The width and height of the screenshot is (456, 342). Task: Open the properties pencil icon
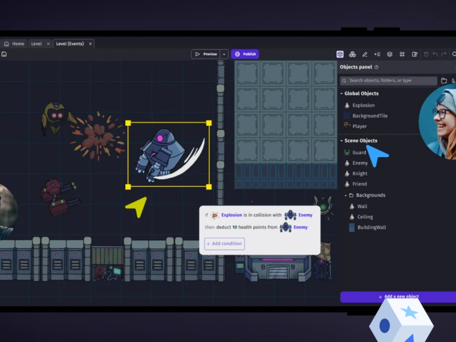[x=365, y=54]
